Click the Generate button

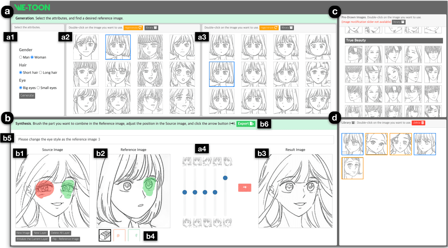(27, 95)
